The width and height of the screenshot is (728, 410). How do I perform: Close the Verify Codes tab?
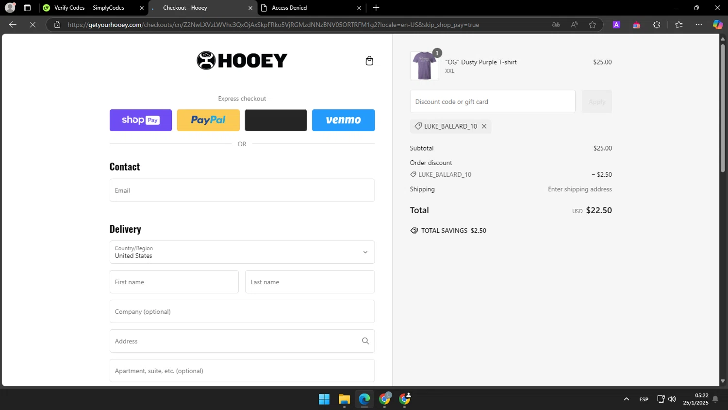[142, 8]
